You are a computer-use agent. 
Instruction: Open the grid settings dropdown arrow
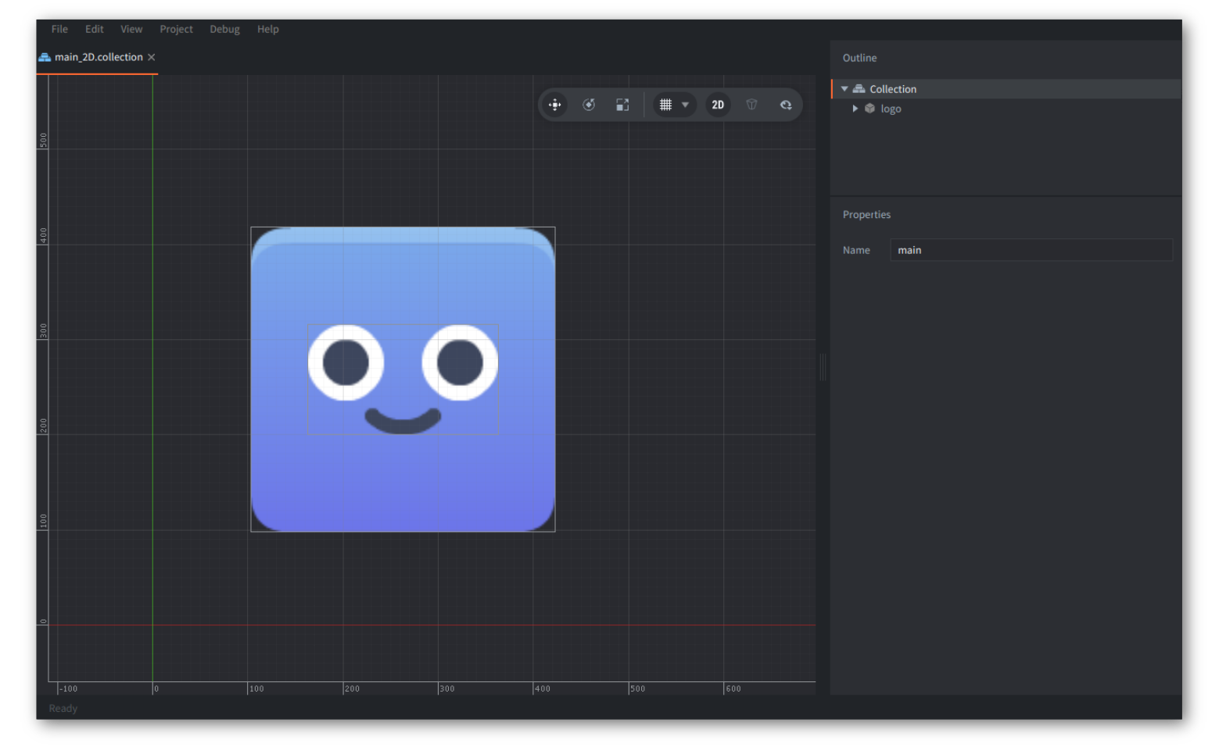(685, 105)
